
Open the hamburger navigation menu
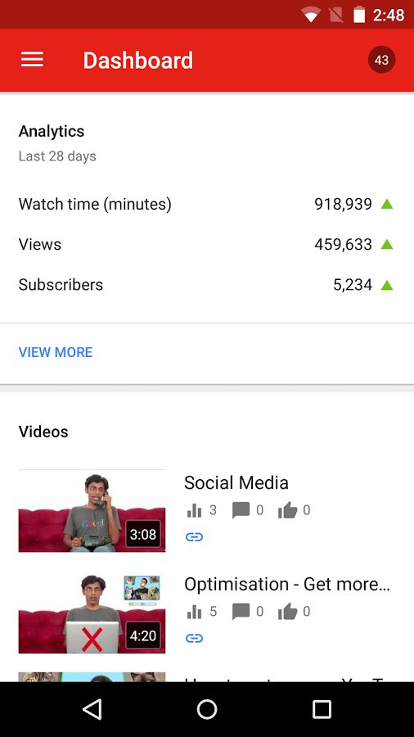32,60
